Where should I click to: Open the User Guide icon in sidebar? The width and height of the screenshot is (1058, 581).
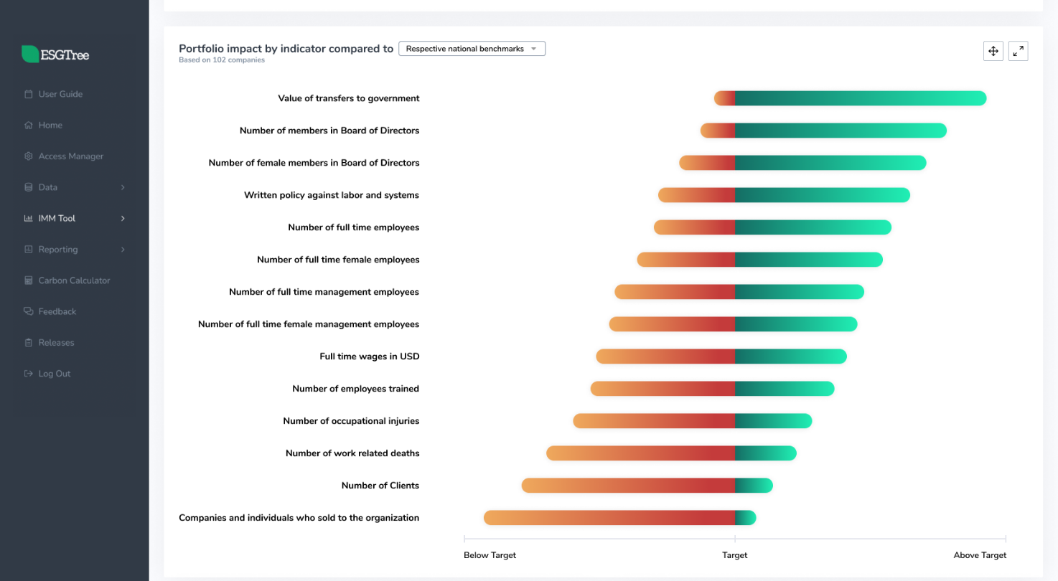click(x=29, y=94)
